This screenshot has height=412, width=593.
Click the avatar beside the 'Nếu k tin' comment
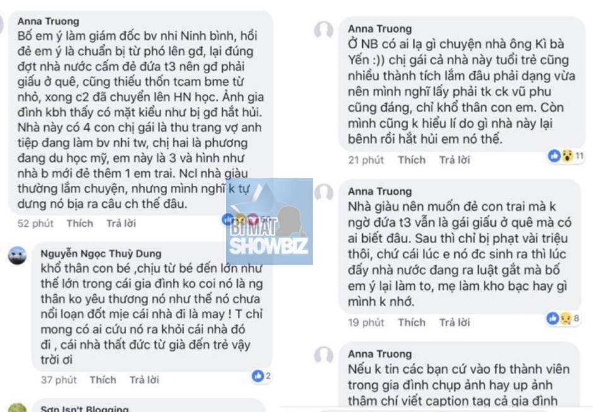pyautogui.click(x=324, y=355)
